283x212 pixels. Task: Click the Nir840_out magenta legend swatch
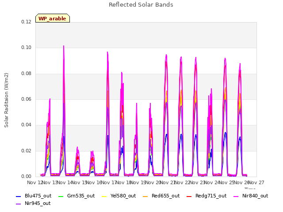point(236,196)
